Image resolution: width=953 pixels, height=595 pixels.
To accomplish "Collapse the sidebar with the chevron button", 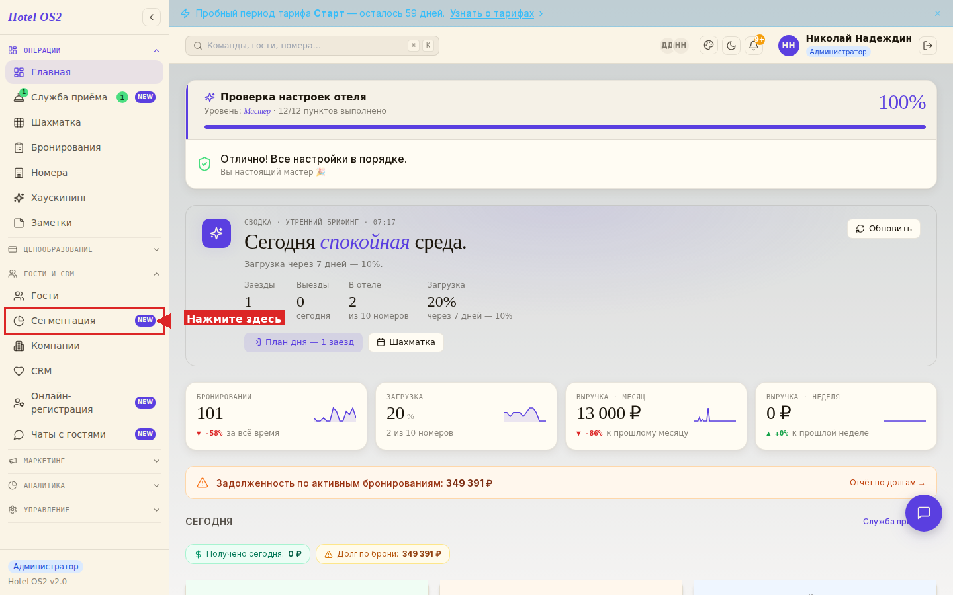I will click(152, 17).
